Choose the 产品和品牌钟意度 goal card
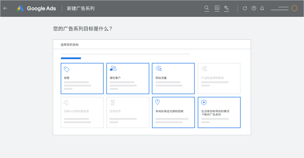Image resolution: width=304 pixels, height=158 pixels. click(x=219, y=78)
